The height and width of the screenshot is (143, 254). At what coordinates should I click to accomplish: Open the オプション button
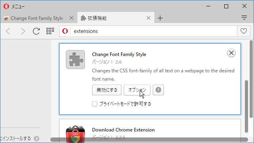point(137,90)
